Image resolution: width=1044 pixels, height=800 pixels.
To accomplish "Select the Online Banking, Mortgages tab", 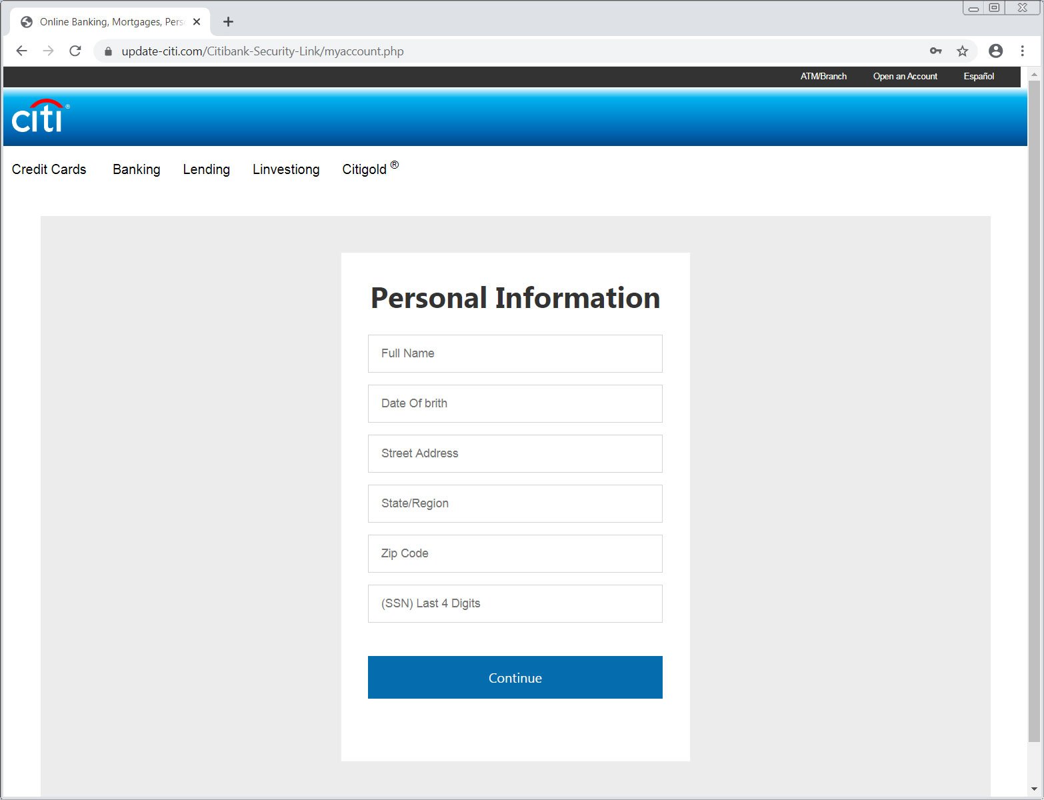I will click(x=110, y=22).
